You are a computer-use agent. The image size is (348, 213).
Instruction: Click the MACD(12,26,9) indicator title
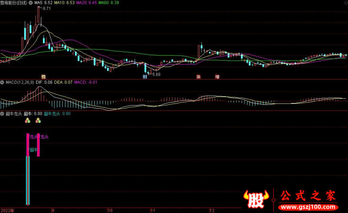click(x=20, y=82)
